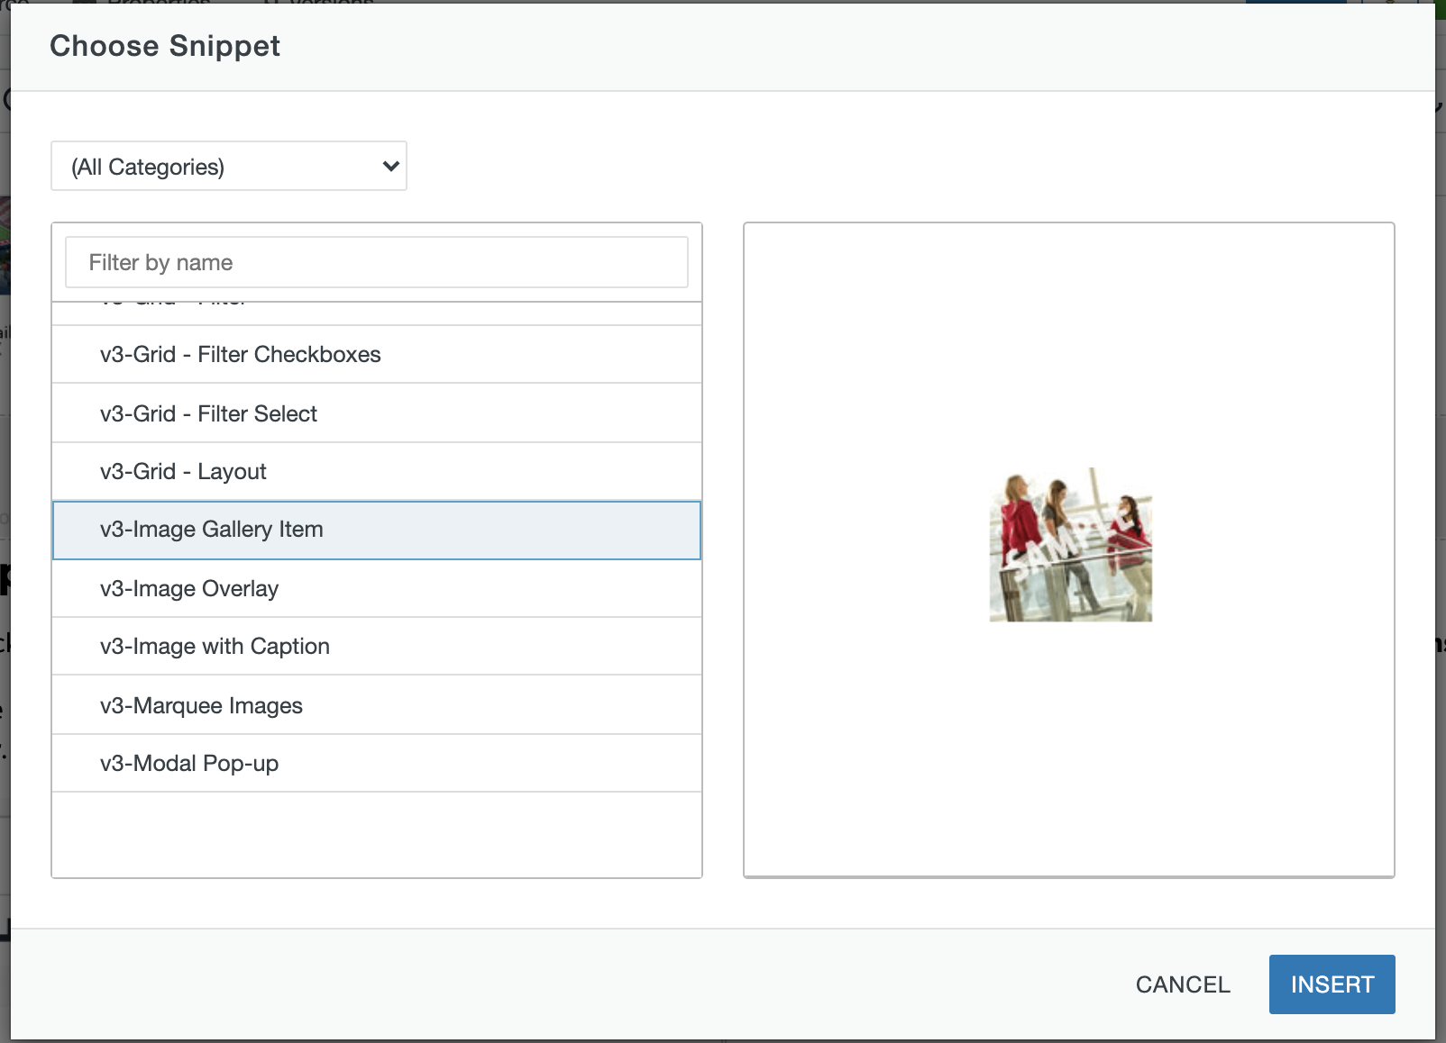Select v3-Grid - Filter Select snippet

[x=377, y=413]
